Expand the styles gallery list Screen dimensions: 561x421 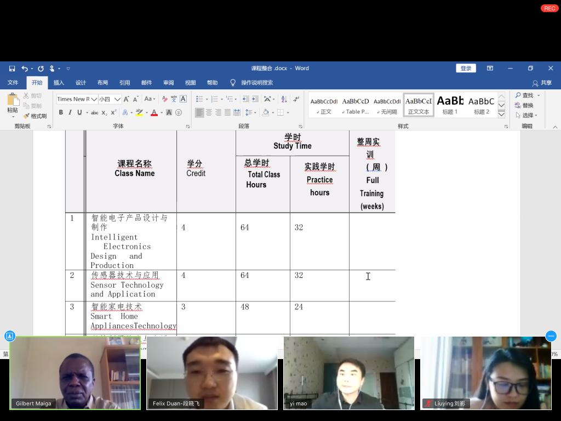(501, 114)
